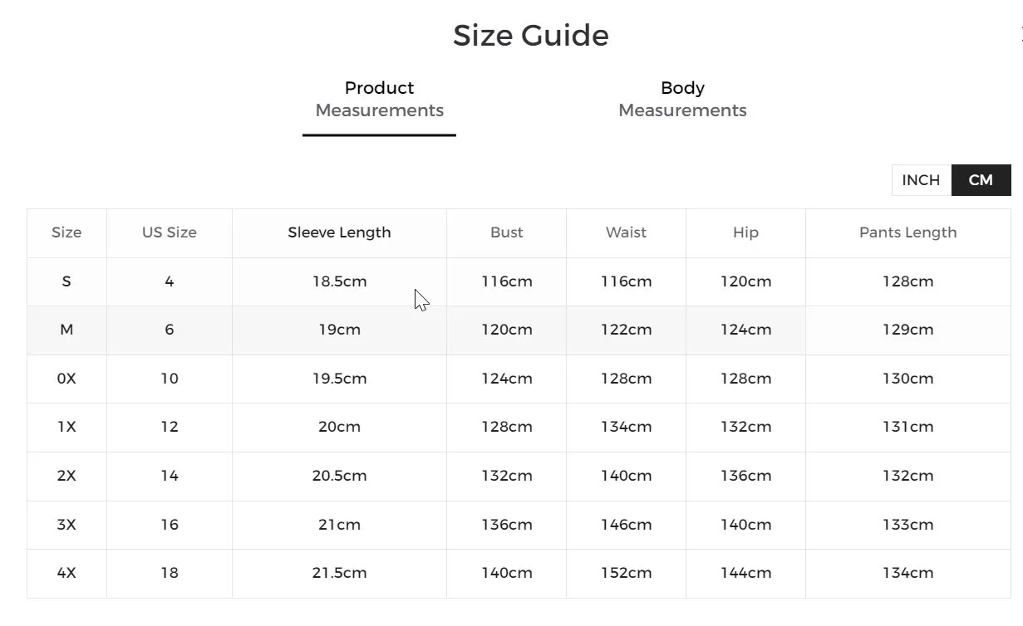The height and width of the screenshot is (626, 1023).
Task: Switch to Body Measurements tab
Action: click(682, 100)
